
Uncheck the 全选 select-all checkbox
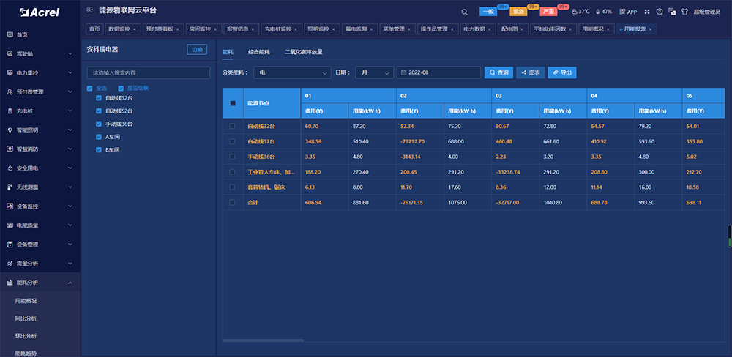pyautogui.click(x=90, y=88)
